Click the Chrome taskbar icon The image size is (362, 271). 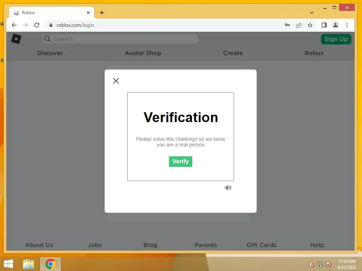point(51,264)
